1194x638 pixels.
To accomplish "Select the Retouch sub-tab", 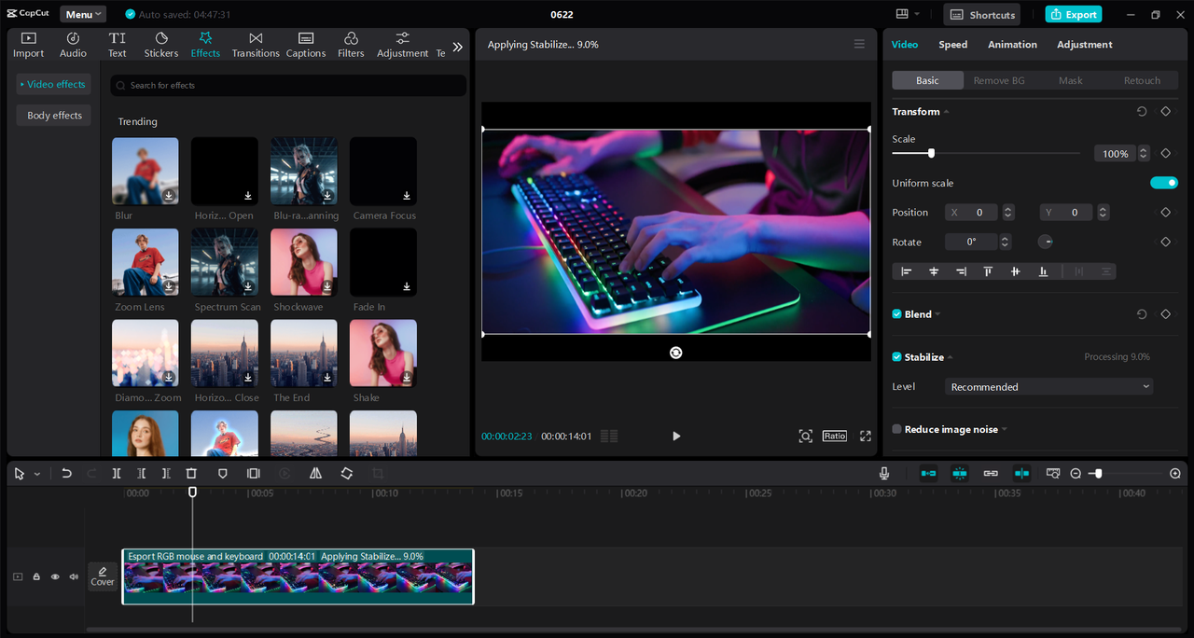I will click(1142, 80).
